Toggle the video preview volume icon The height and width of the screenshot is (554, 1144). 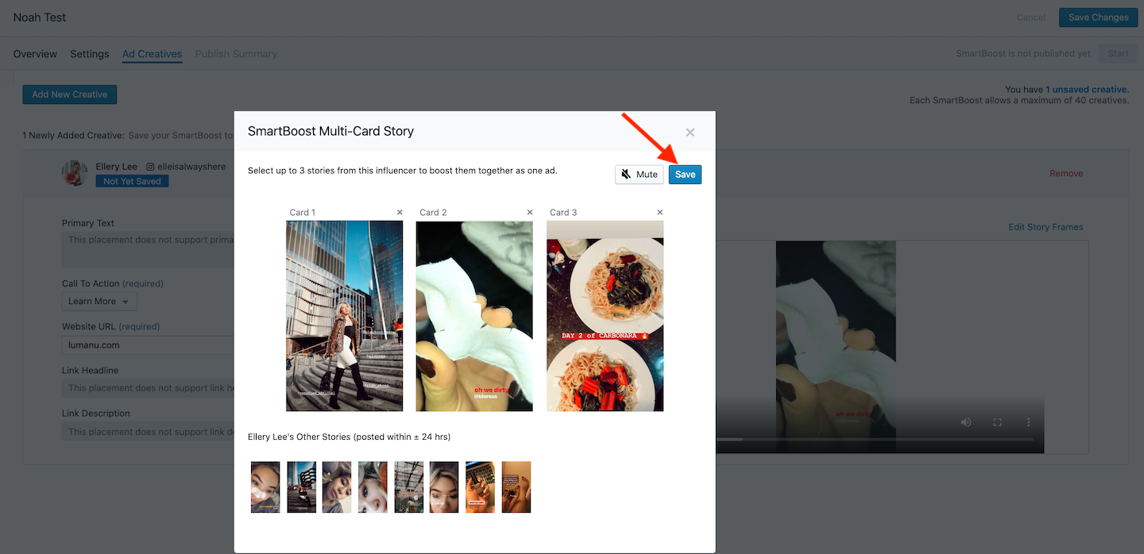[966, 422]
